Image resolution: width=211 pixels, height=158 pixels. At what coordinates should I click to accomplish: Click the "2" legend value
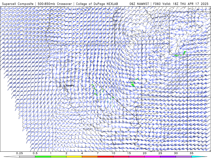point(66,153)
